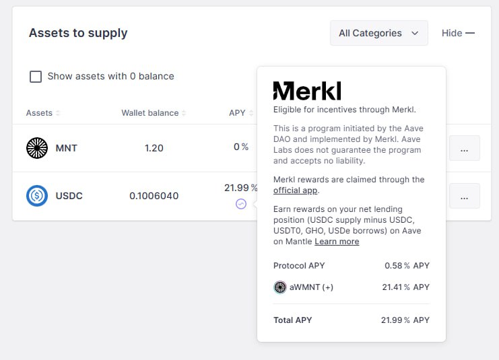499x360 pixels.
Task: Click the Wallet balance column header
Action: click(150, 113)
